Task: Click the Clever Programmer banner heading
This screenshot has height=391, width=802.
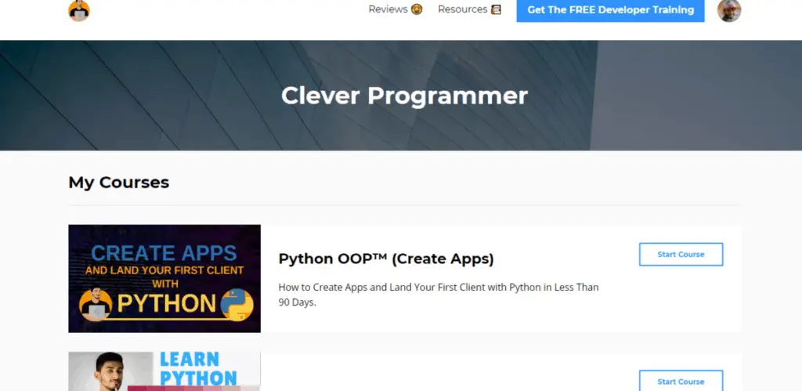Action: (404, 96)
